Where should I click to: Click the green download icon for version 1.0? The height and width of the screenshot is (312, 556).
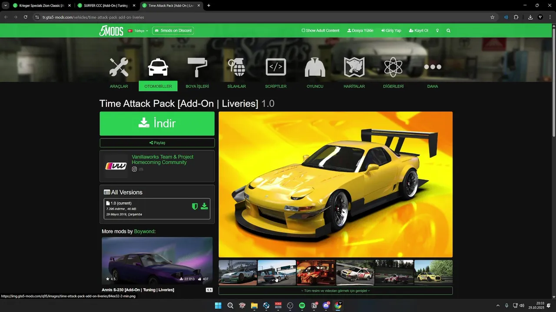coord(204,207)
